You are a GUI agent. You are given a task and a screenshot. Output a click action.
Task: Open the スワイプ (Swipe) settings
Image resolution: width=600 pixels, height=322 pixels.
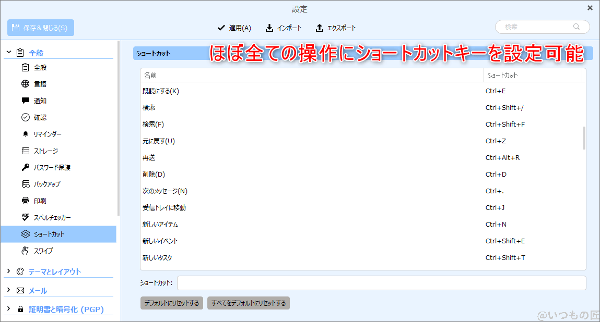(44, 251)
